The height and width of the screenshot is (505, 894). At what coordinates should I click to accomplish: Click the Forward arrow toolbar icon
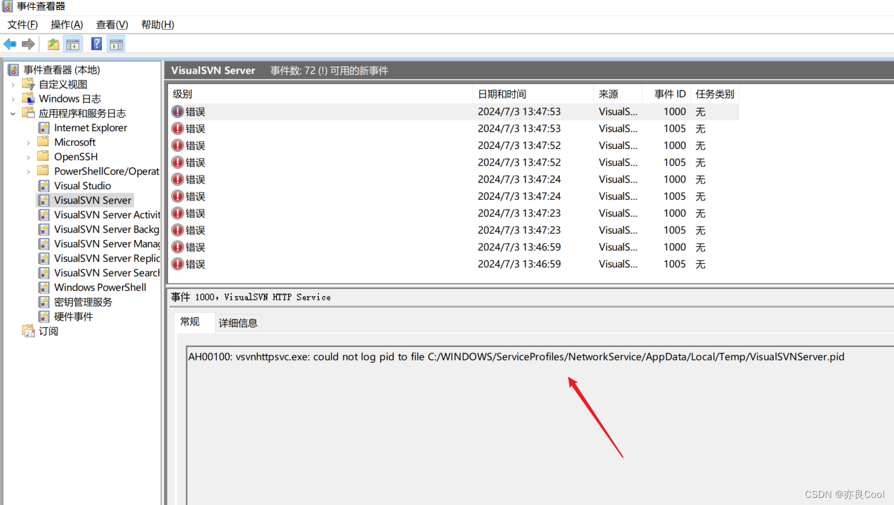[28, 44]
